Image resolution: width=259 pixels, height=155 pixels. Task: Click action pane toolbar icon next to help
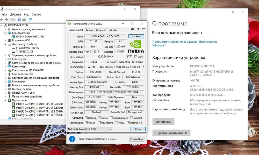coord(24,20)
